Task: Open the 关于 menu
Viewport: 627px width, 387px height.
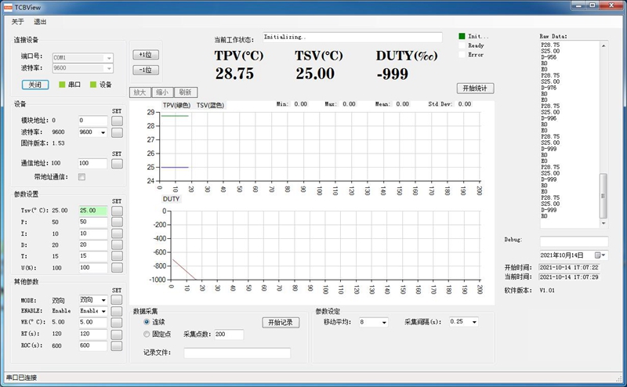Action: tap(18, 22)
